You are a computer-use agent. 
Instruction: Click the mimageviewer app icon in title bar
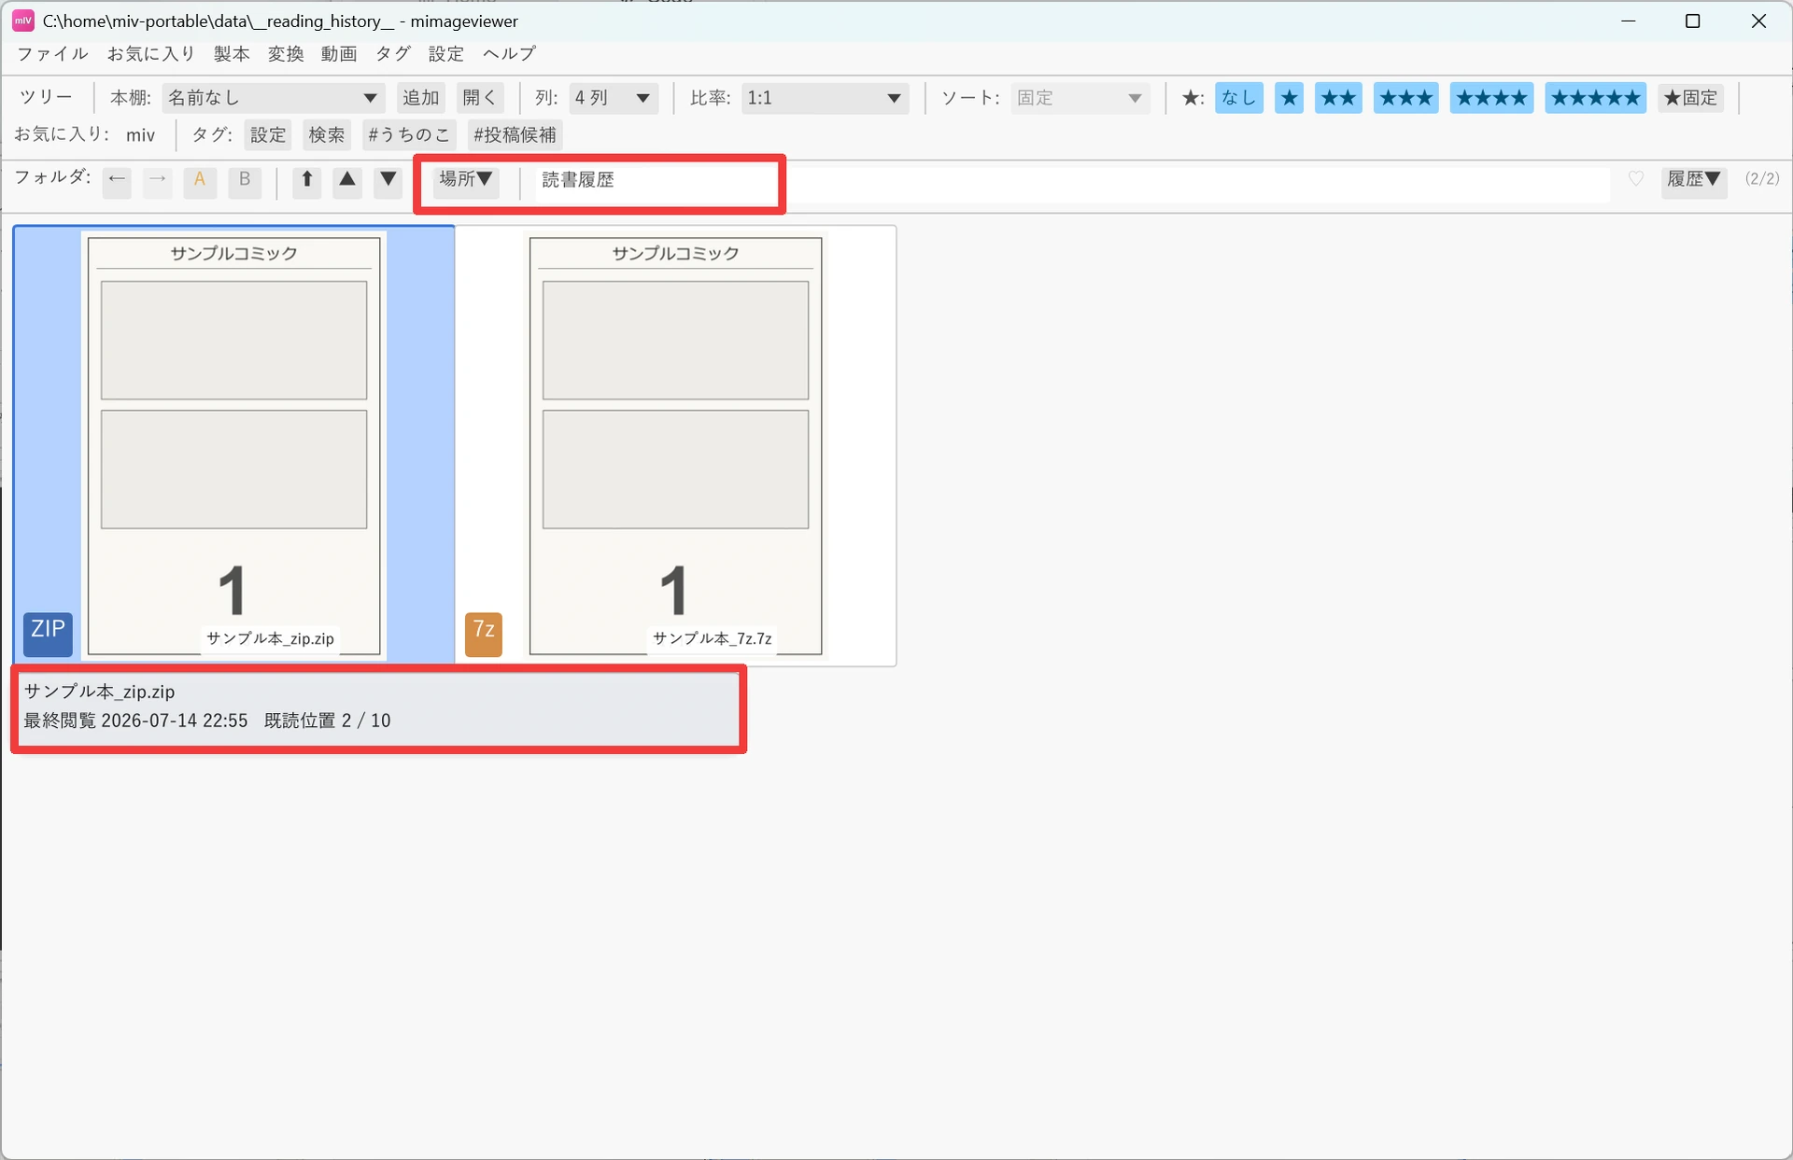coord(23,21)
